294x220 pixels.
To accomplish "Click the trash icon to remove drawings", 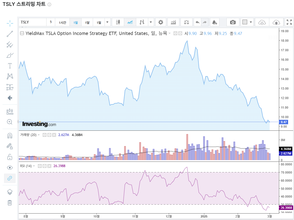I will click(x=10, y=203).
